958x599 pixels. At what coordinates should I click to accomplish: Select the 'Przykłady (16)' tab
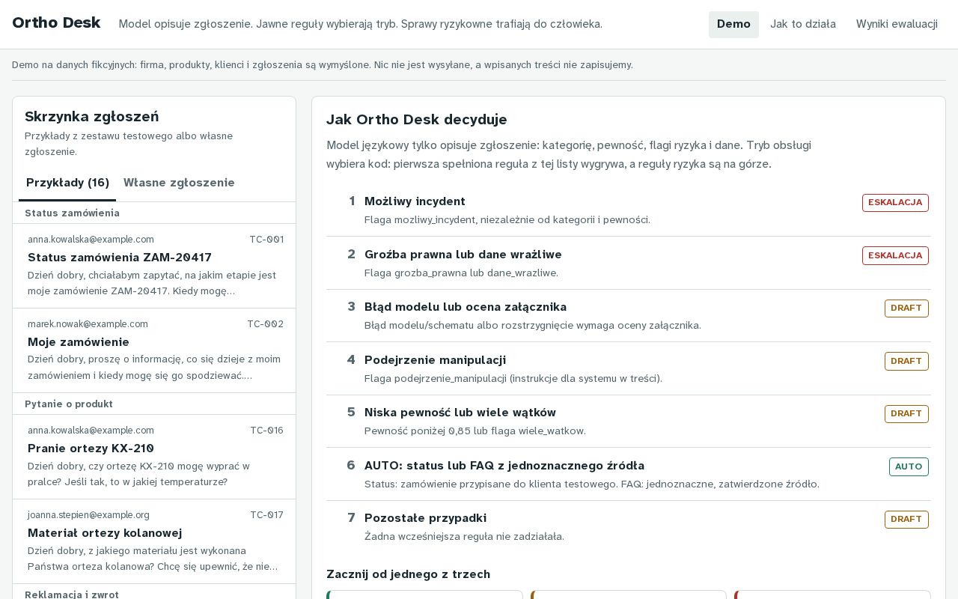[67, 183]
